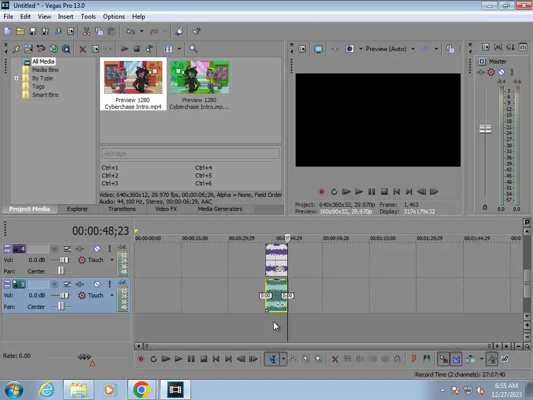533x400 pixels.
Task: Open the Touch automation dropdown on track 5
Action: (x=112, y=295)
